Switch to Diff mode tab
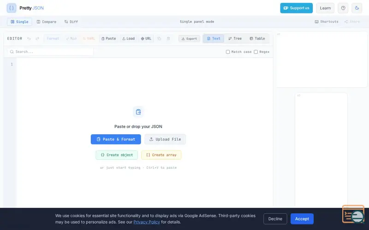Image resolution: width=369 pixels, height=230 pixels. click(71, 22)
